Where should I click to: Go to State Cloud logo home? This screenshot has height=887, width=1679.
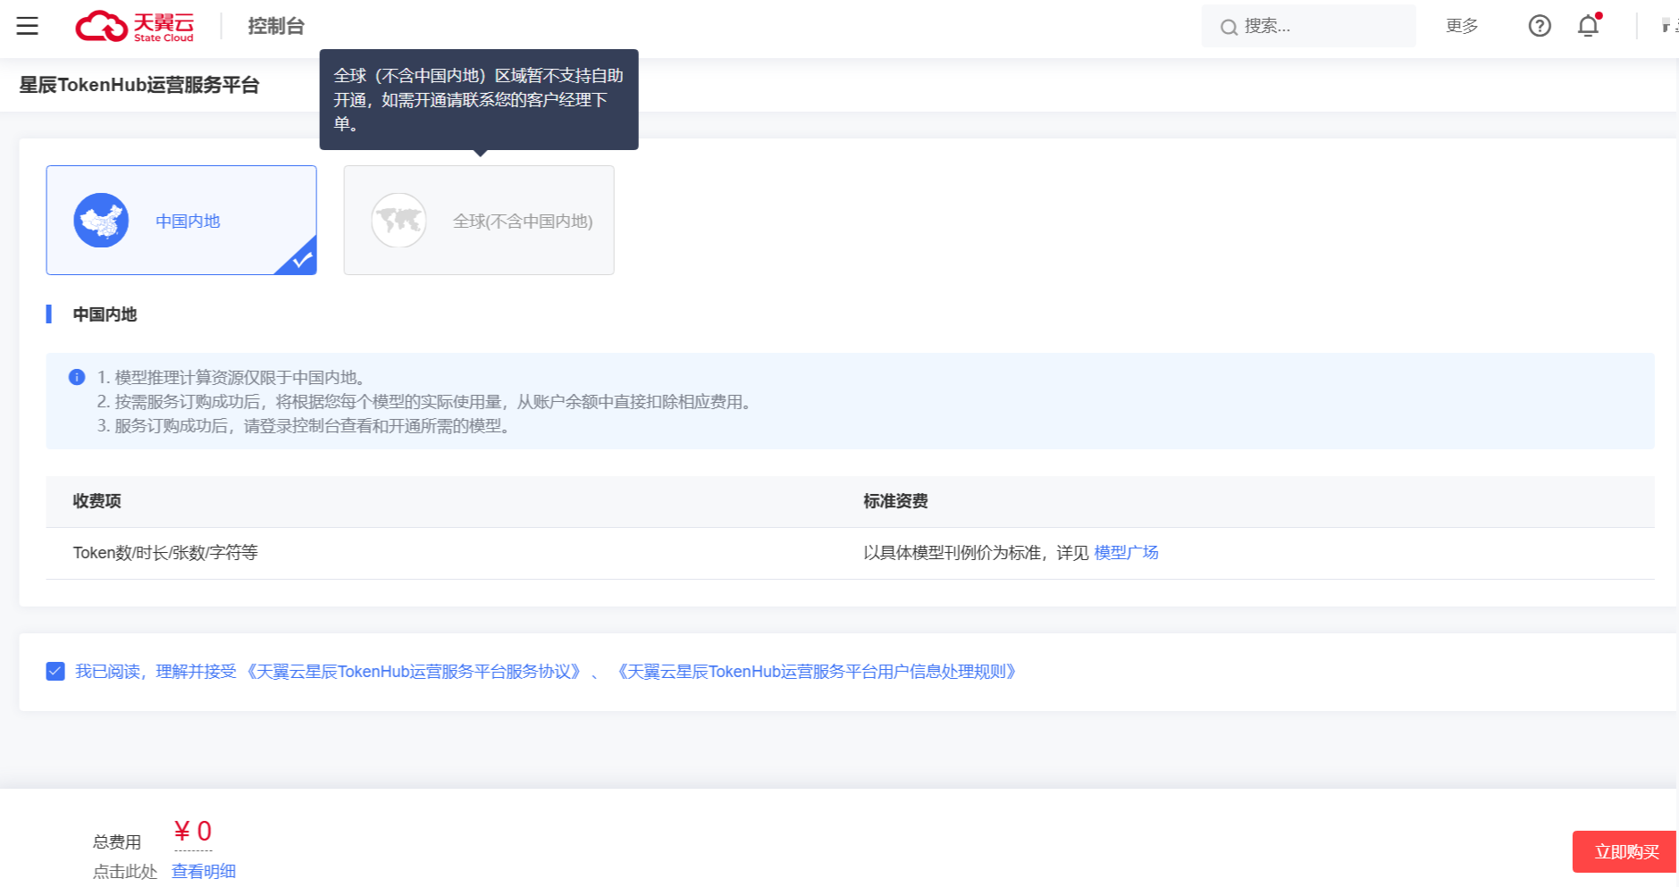(135, 26)
